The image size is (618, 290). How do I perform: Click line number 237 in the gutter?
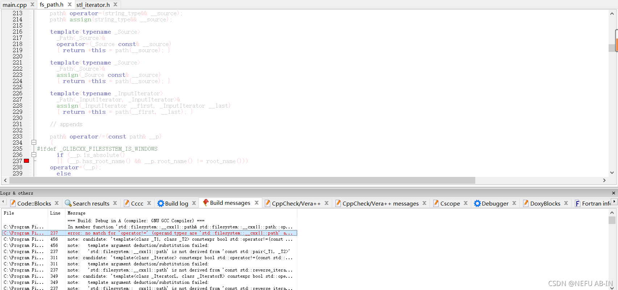17,161
